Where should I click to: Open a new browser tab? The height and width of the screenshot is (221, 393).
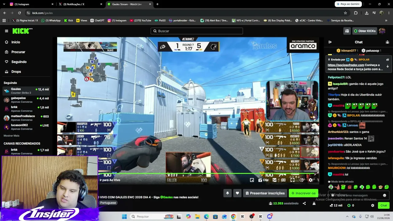coord(158,4)
